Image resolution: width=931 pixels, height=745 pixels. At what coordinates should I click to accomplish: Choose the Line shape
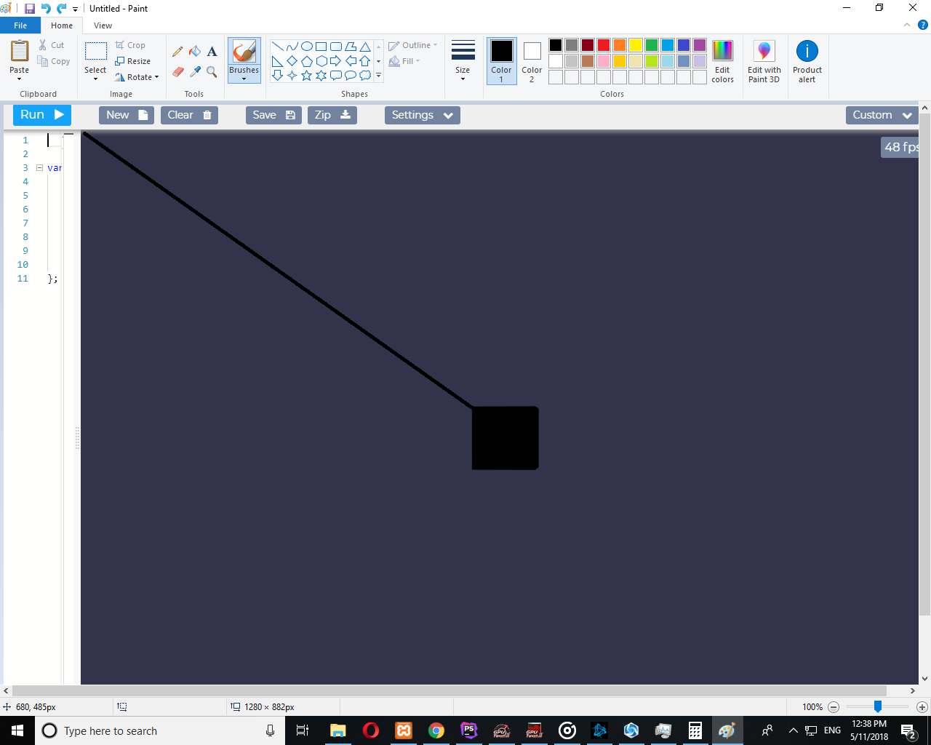[x=277, y=46]
